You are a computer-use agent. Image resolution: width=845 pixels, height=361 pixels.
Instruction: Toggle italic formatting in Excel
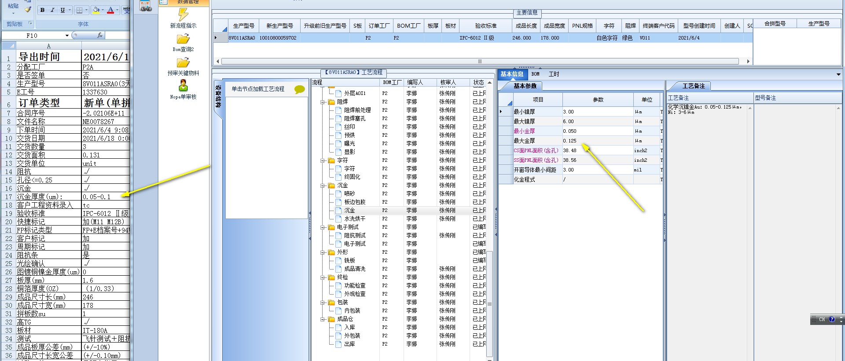[x=52, y=10]
